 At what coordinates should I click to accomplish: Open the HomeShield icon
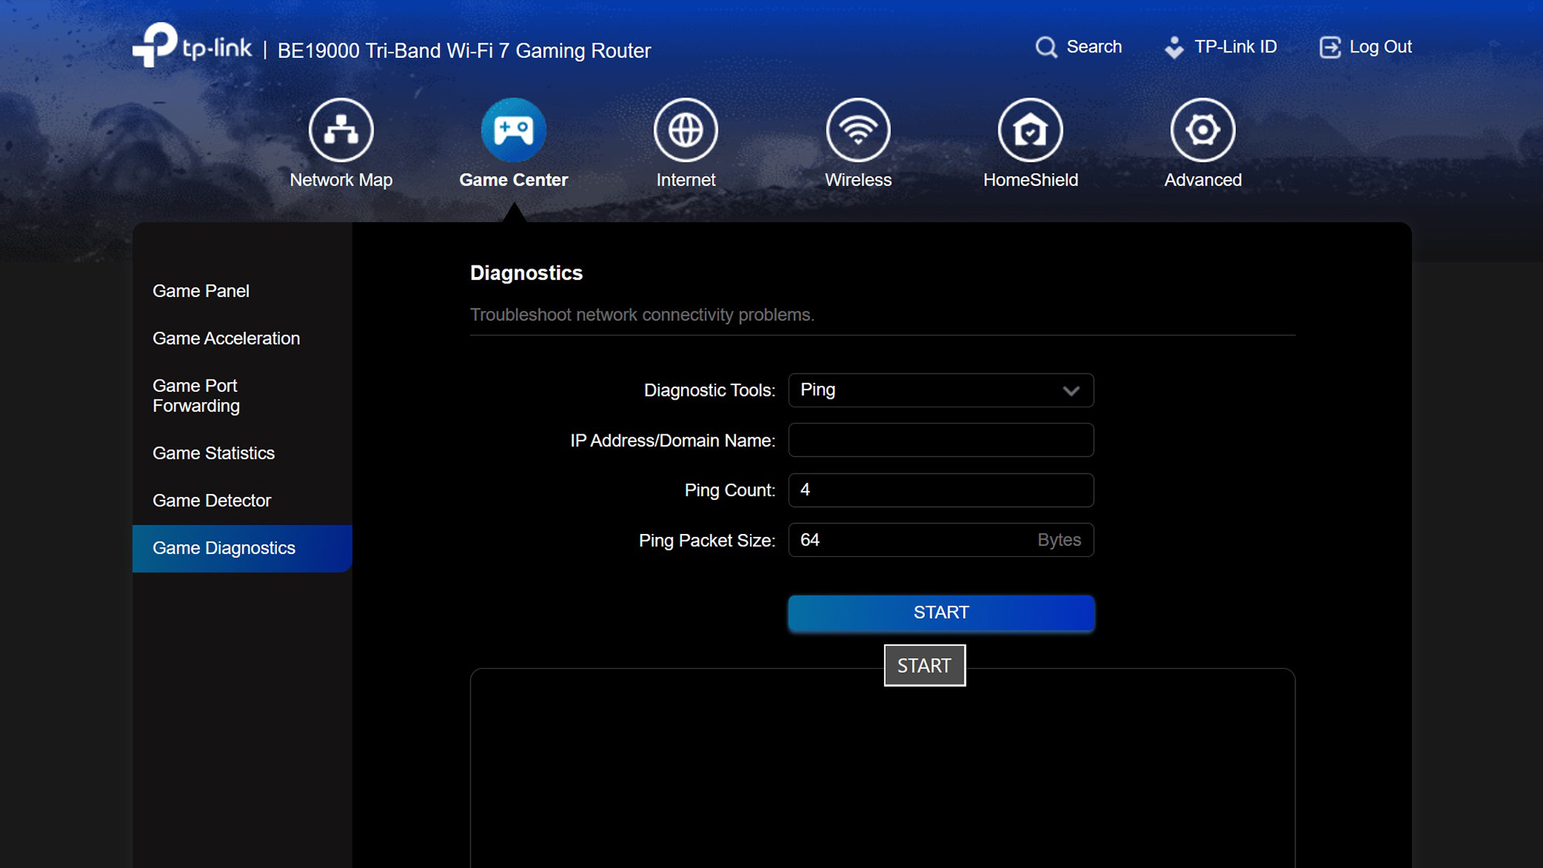[x=1030, y=130]
